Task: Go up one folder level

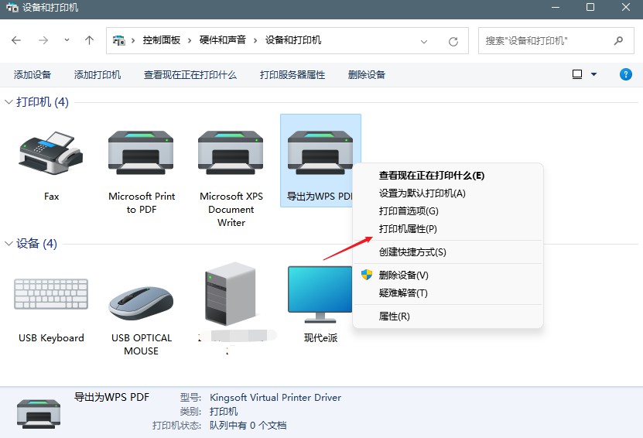Action: pos(90,40)
